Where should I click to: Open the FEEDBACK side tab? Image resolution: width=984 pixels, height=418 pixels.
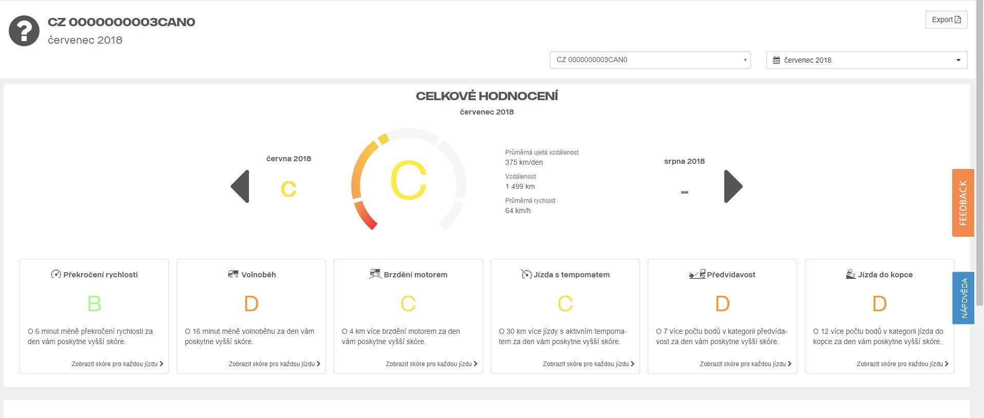point(963,203)
